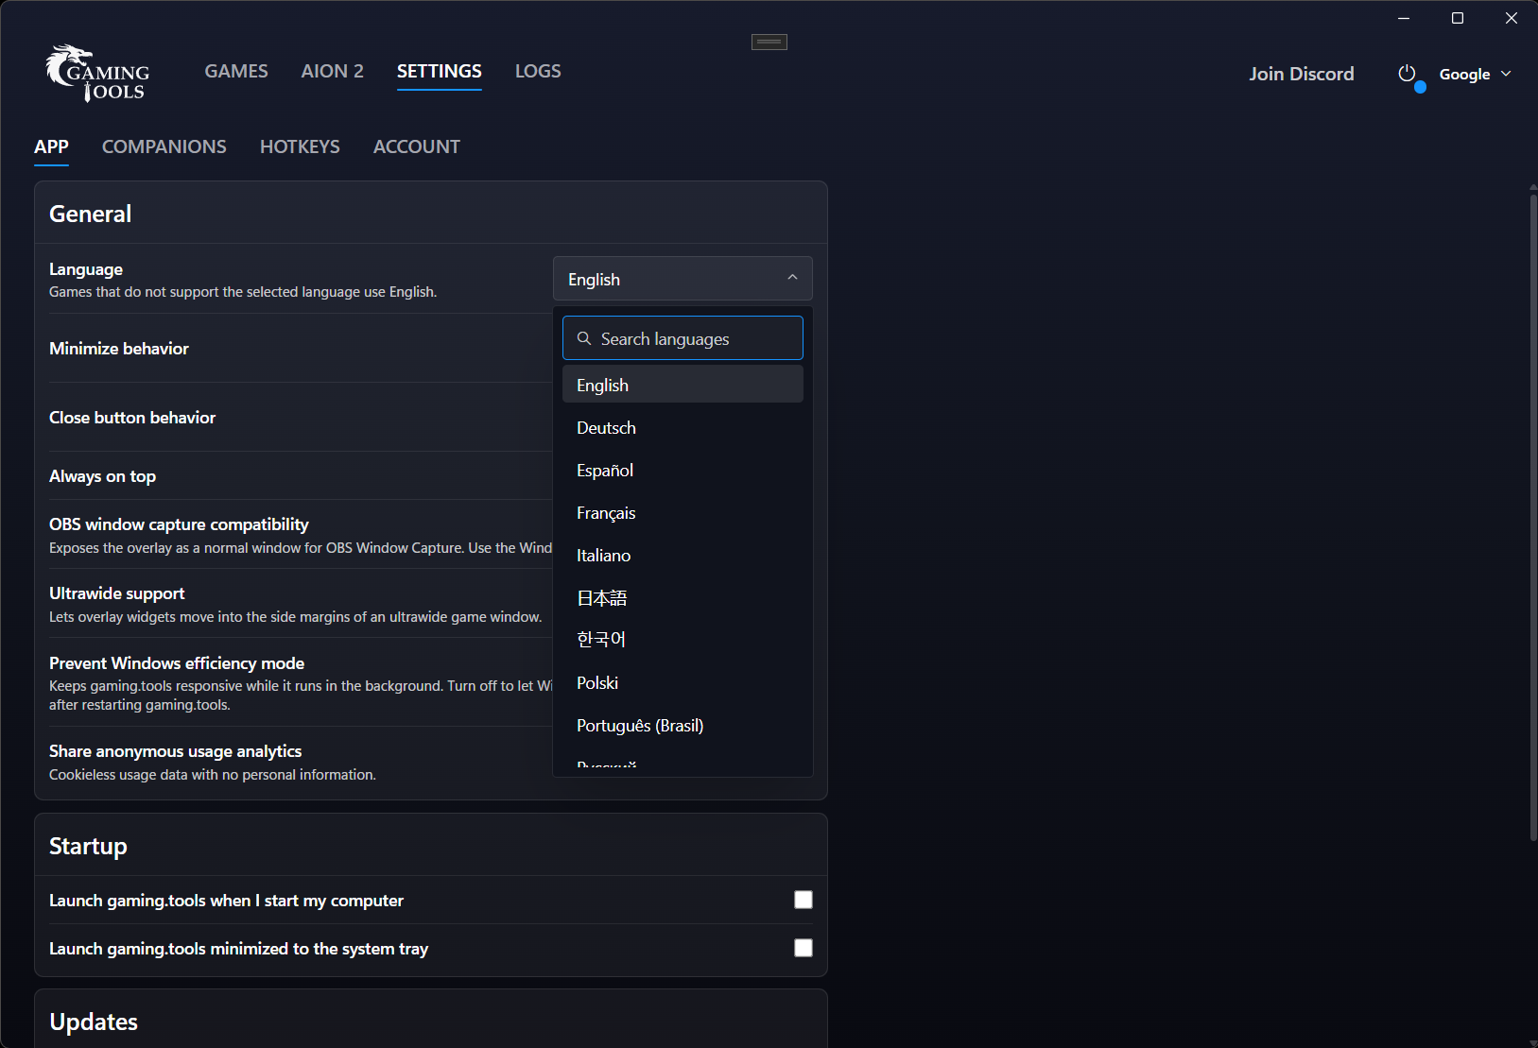Select the APP sub-tab

[51, 146]
